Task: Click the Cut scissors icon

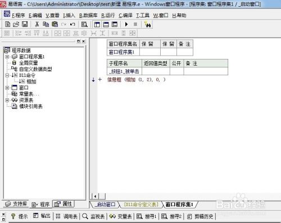Action: 37,24
